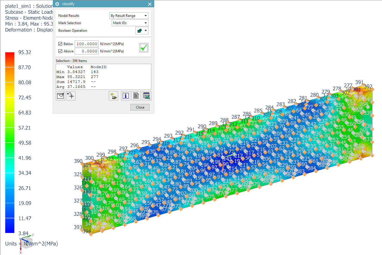Open the settings gear on the Identify dialog
382x255 pixels.
point(57,4)
